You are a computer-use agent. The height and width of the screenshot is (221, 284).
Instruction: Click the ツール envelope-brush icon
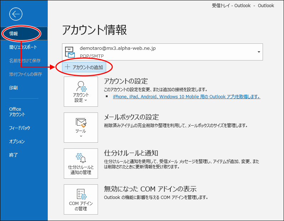(x=81, y=123)
